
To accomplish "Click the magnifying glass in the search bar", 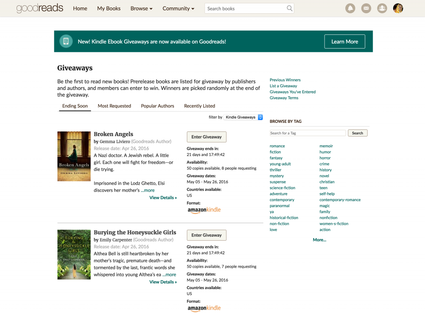I will [x=289, y=8].
